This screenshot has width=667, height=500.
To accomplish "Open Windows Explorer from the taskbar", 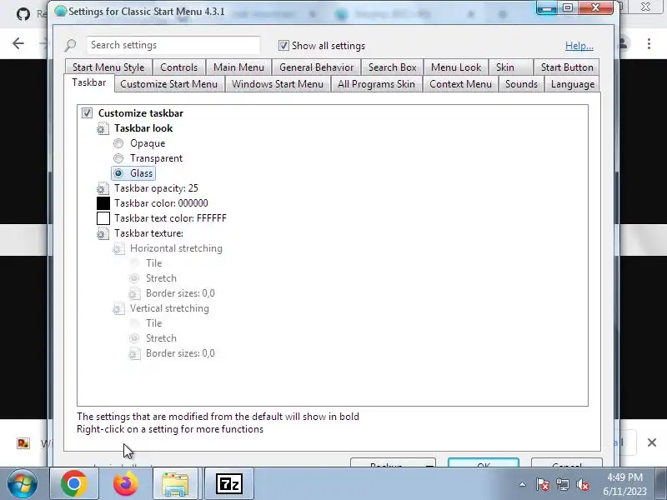I will coord(175,483).
